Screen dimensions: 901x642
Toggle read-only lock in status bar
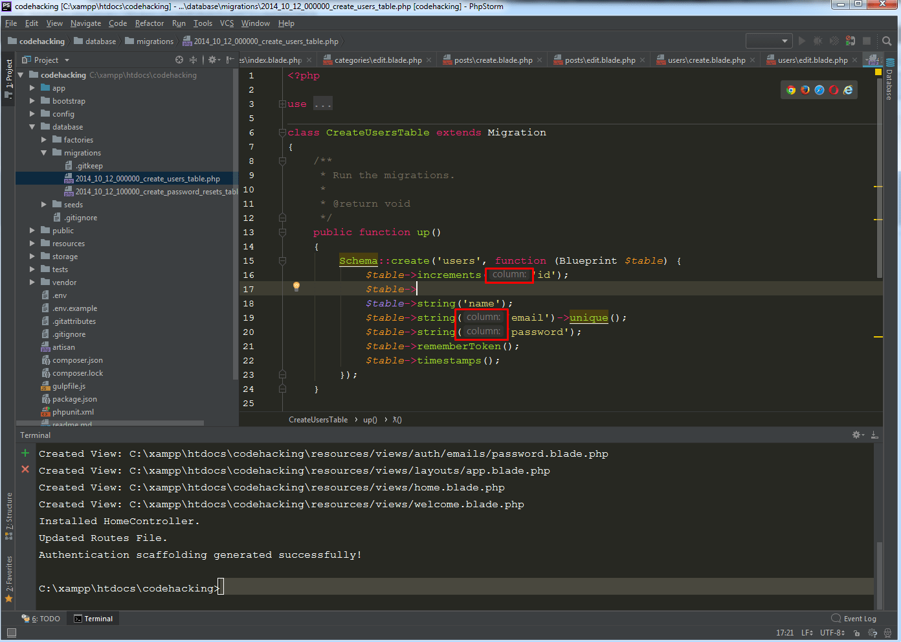(856, 633)
